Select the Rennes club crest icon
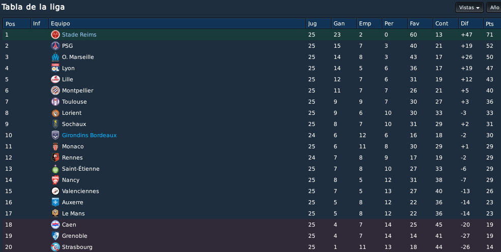Screen dimensions: 501x252 click(55, 157)
